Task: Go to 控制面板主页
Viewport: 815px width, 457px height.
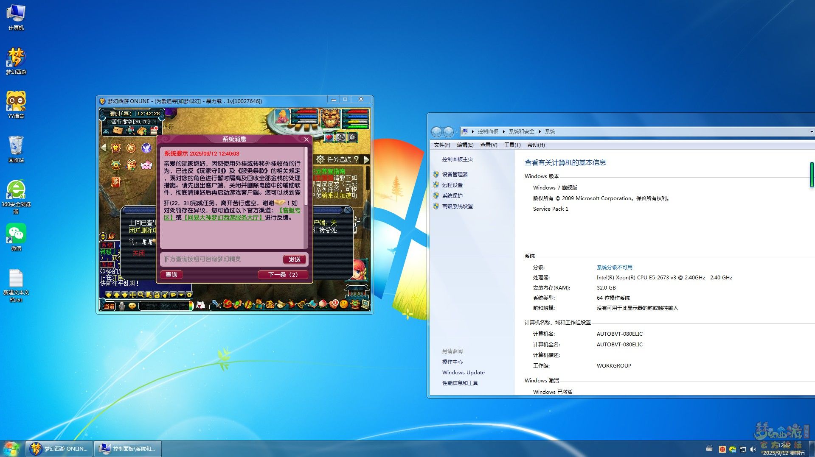Action: point(457,159)
